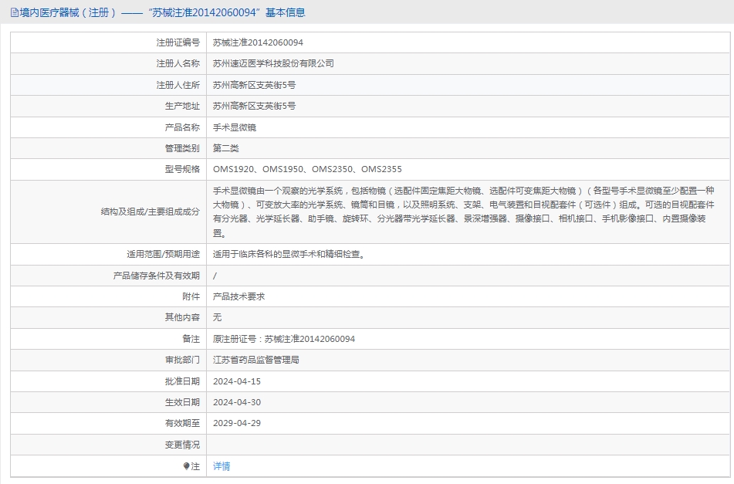The width and height of the screenshot is (734, 484).
Task: Click the 第二类 value
Action: click(225, 148)
